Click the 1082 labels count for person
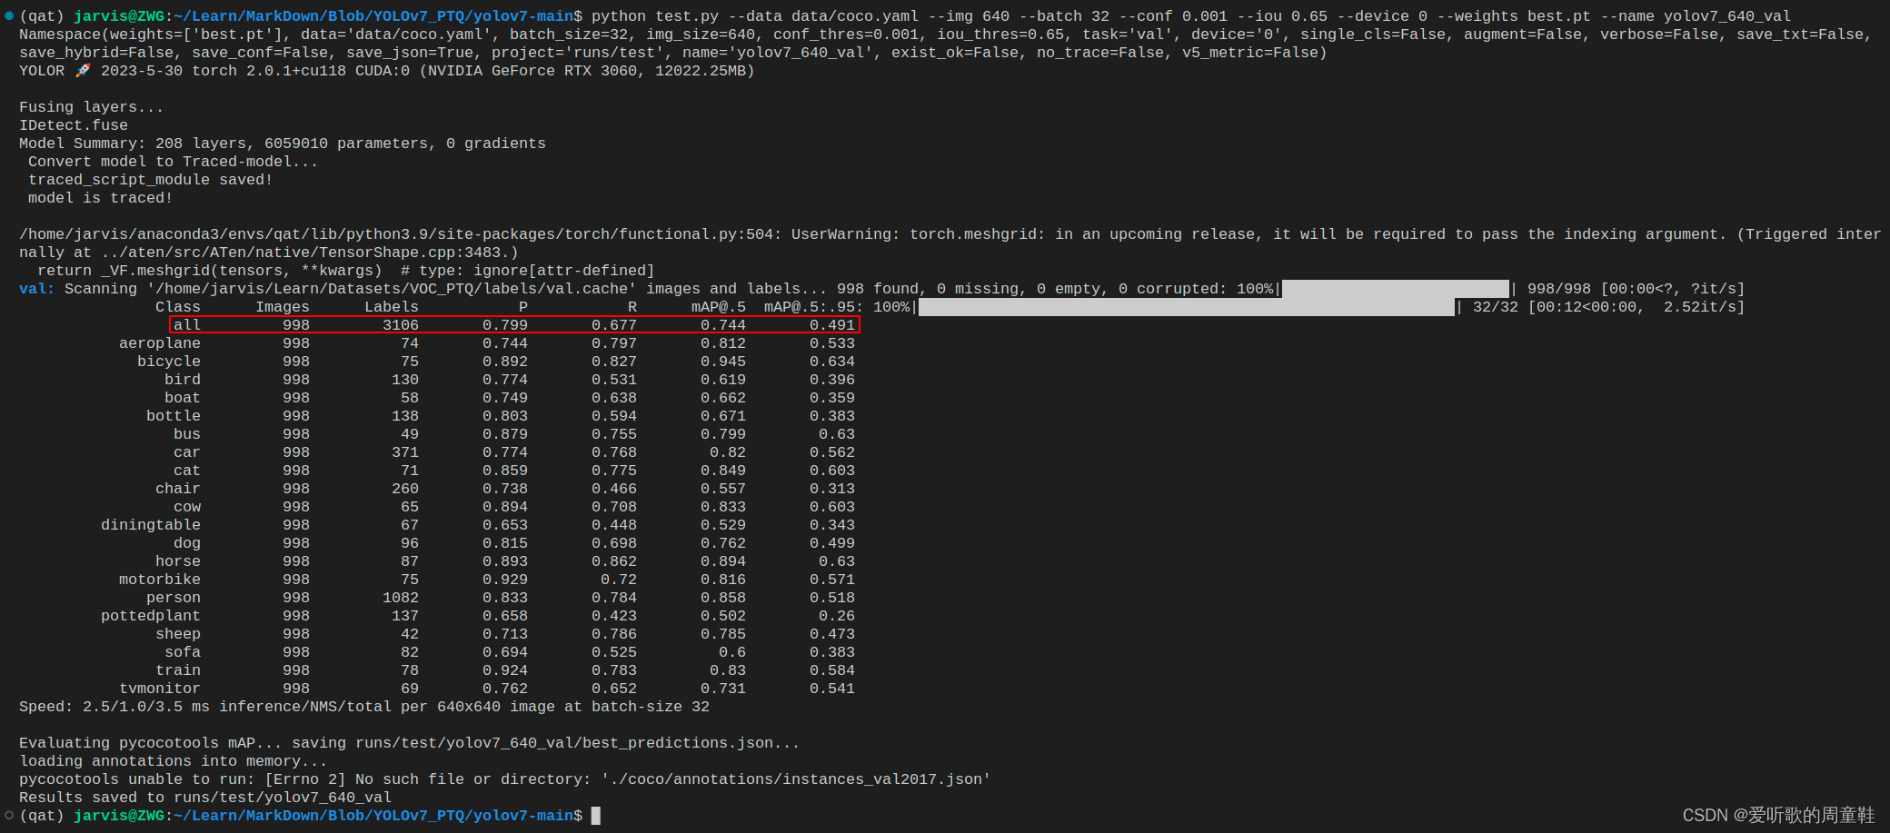 point(401,598)
